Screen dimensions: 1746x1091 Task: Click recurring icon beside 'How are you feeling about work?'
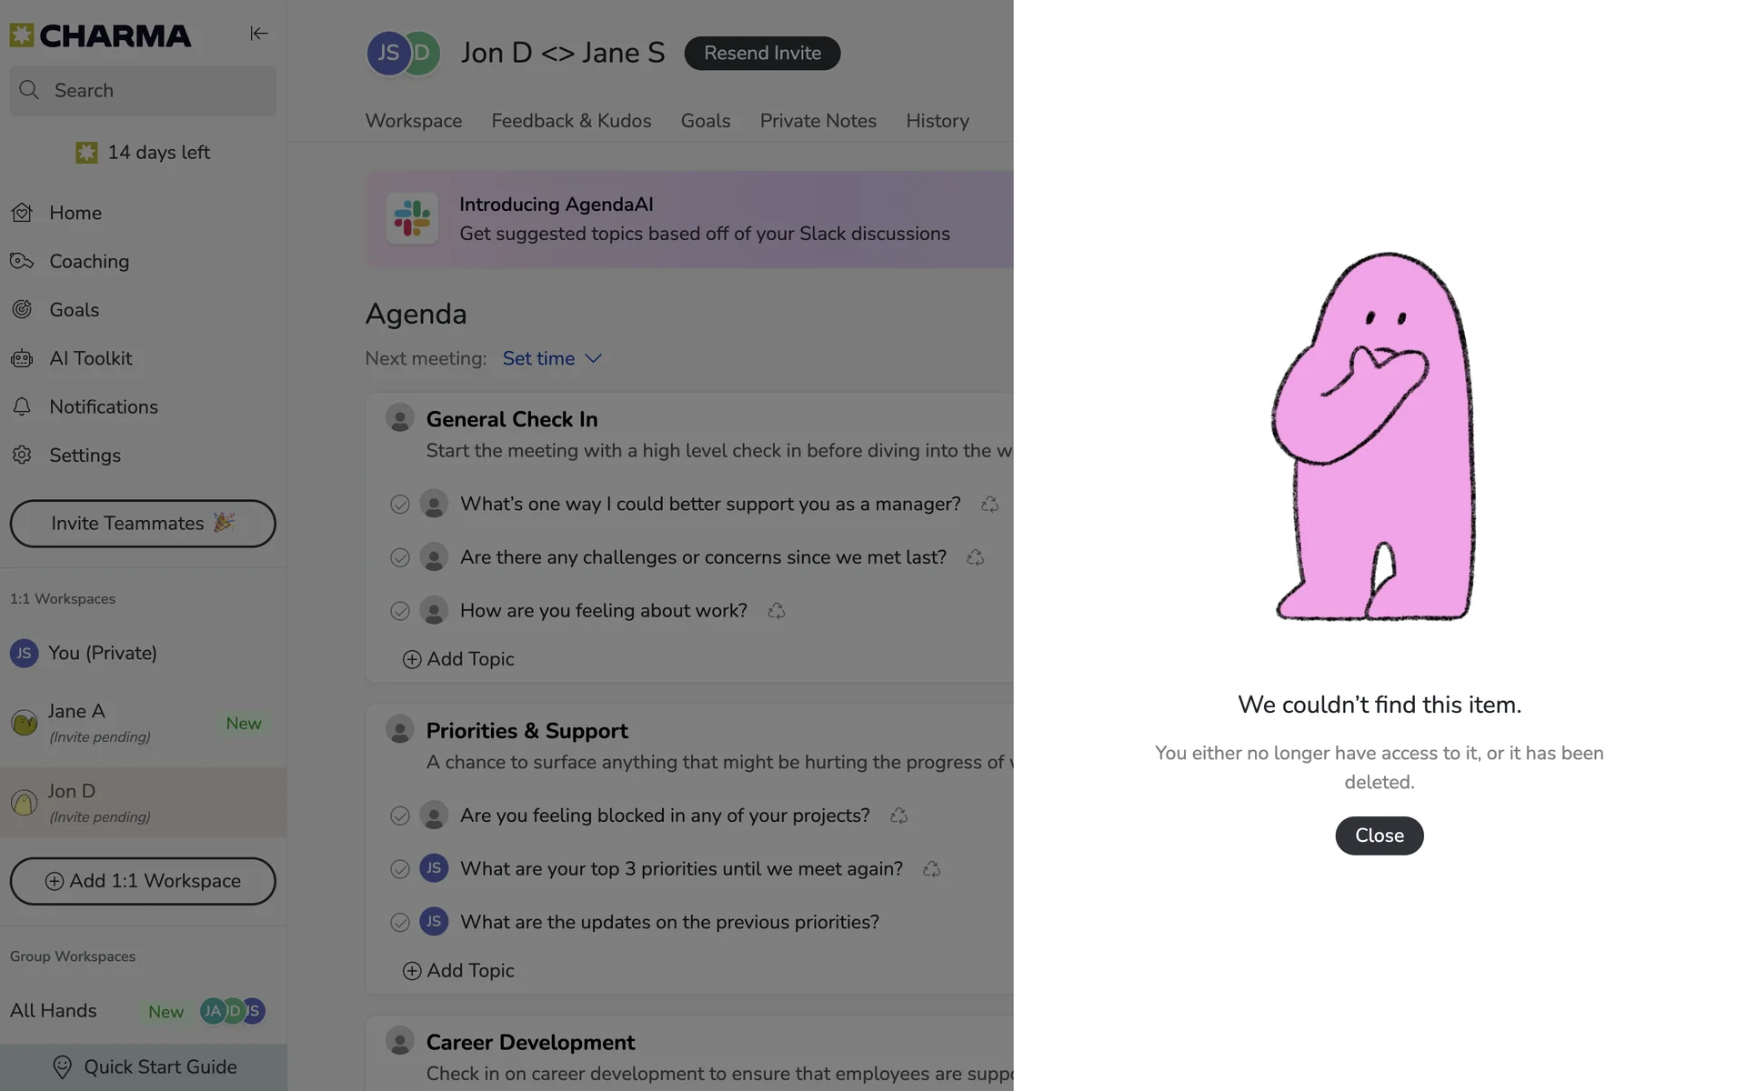pos(776,611)
